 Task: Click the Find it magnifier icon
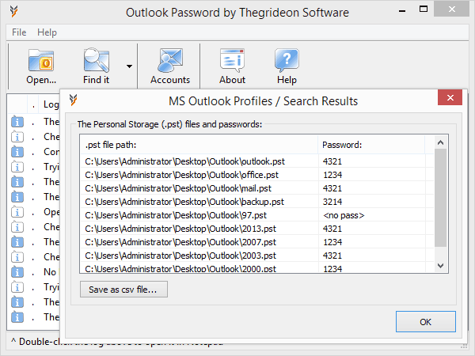(97, 60)
